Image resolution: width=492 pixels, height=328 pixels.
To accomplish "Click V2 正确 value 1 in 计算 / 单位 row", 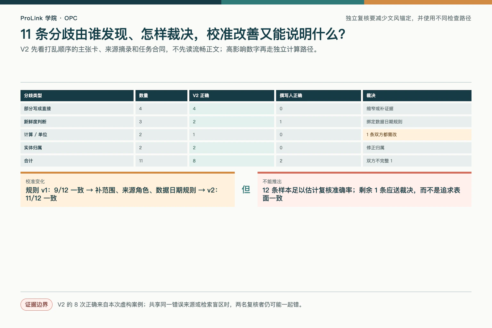I will (x=232, y=135).
